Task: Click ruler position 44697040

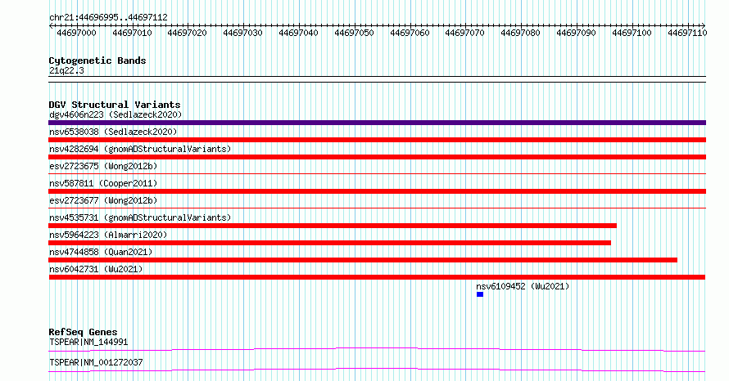Action: click(298, 33)
